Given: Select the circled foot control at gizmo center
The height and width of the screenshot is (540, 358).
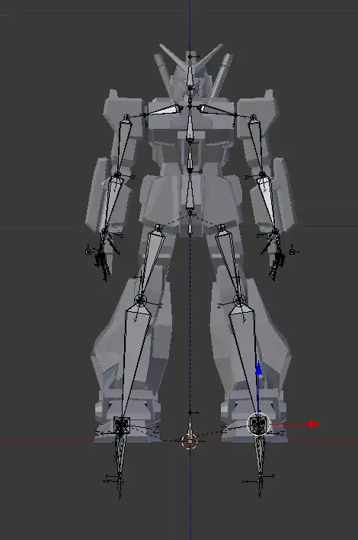Looking at the screenshot, I should pos(259,424).
